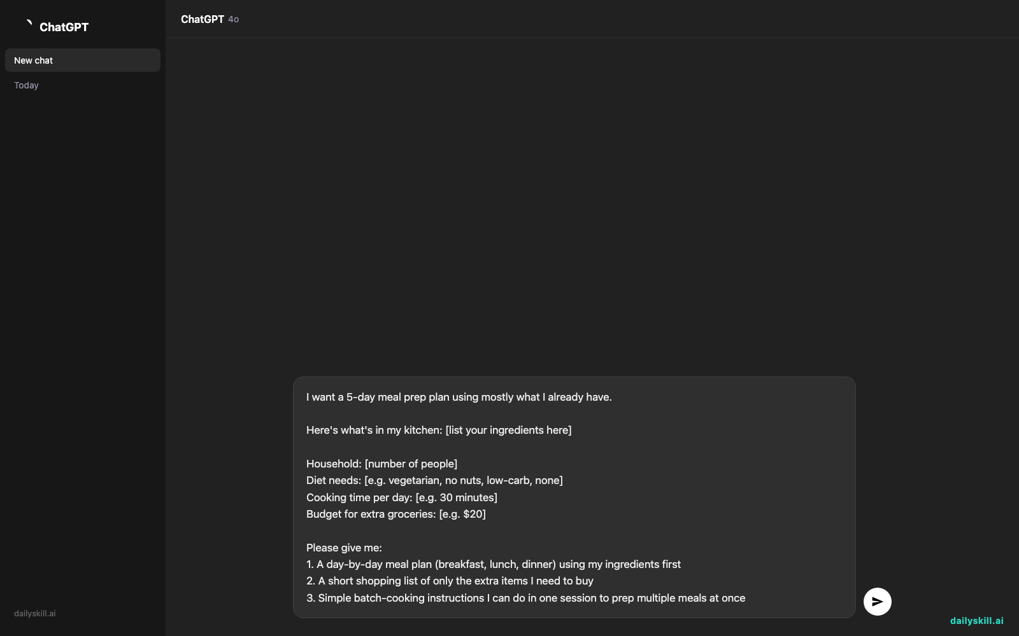
Task: Click the Household [number of people] line
Action: click(x=381, y=464)
